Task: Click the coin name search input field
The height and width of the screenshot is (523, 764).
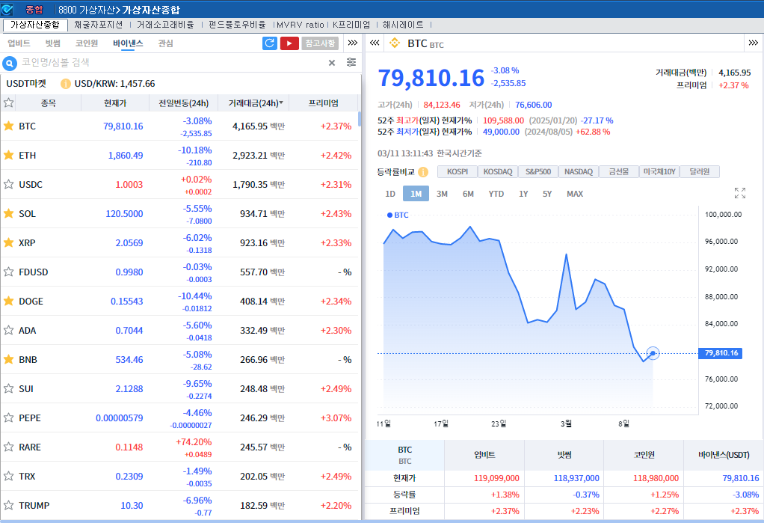Action: tap(172, 63)
